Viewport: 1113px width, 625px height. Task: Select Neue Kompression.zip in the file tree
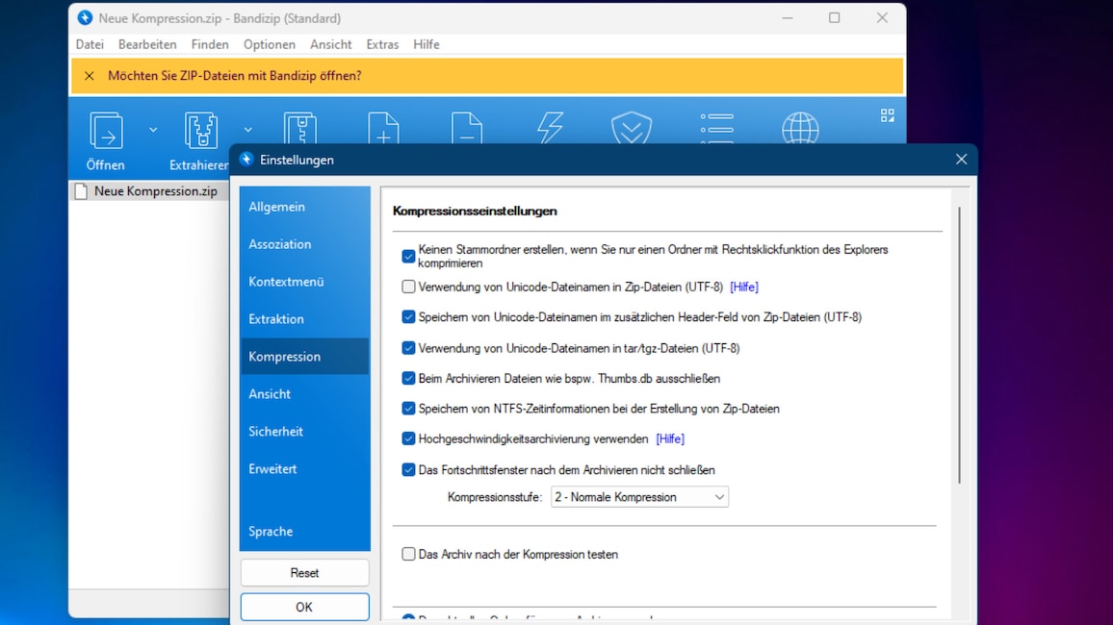155,191
